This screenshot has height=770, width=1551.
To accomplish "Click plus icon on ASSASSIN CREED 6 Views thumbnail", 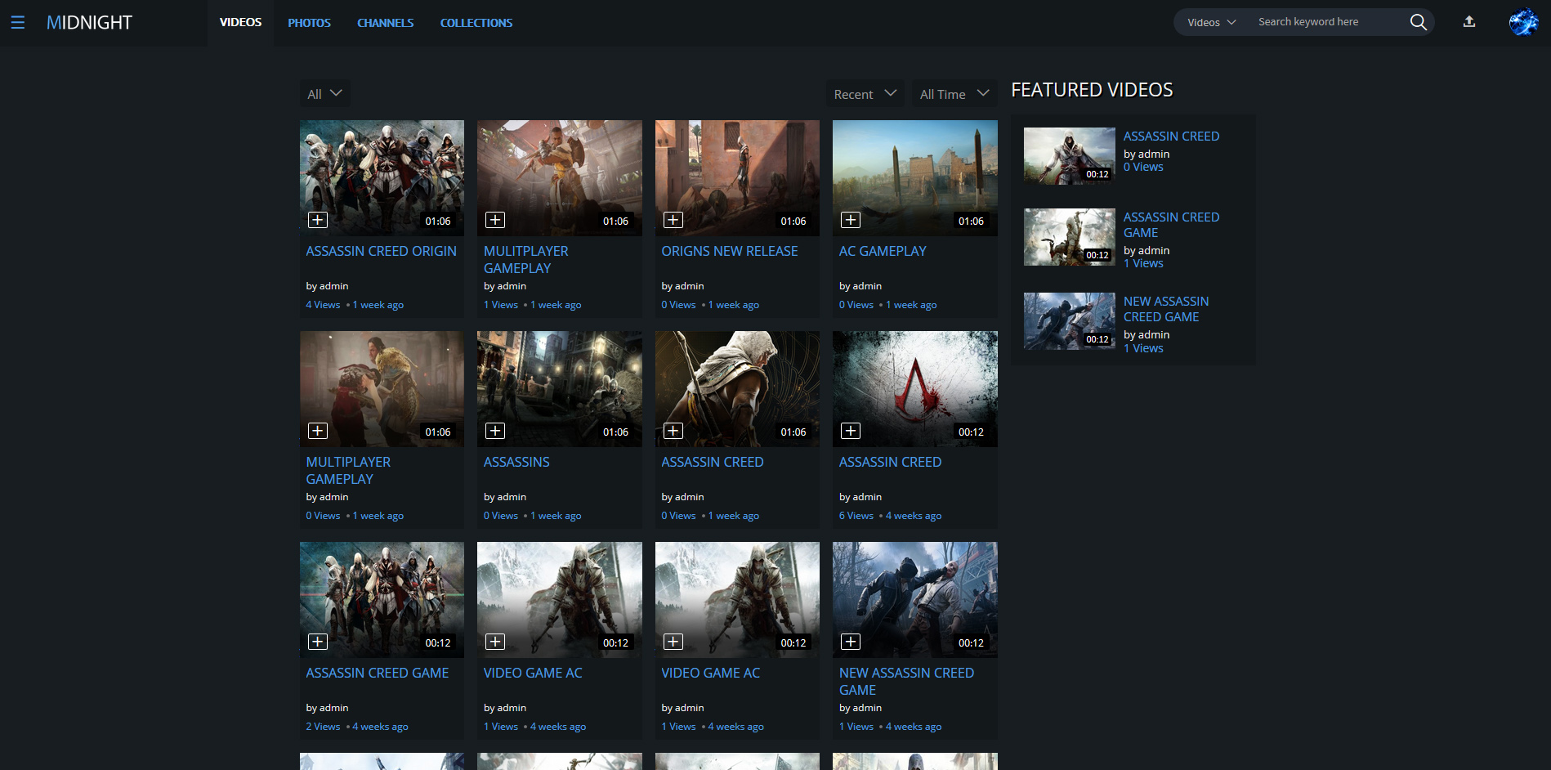I will (851, 431).
